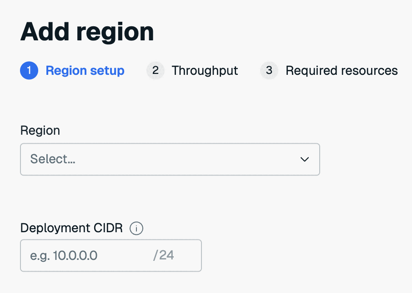Click the blue "Region setup" step text
The width and height of the screenshot is (412, 293).
click(x=85, y=71)
